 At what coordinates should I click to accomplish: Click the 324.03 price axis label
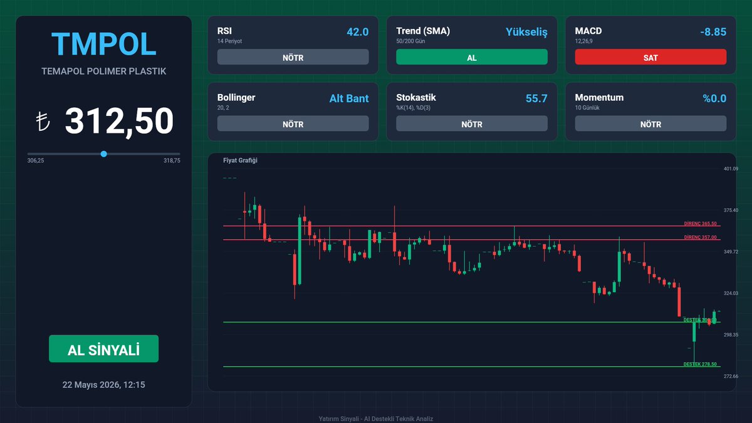(x=731, y=293)
